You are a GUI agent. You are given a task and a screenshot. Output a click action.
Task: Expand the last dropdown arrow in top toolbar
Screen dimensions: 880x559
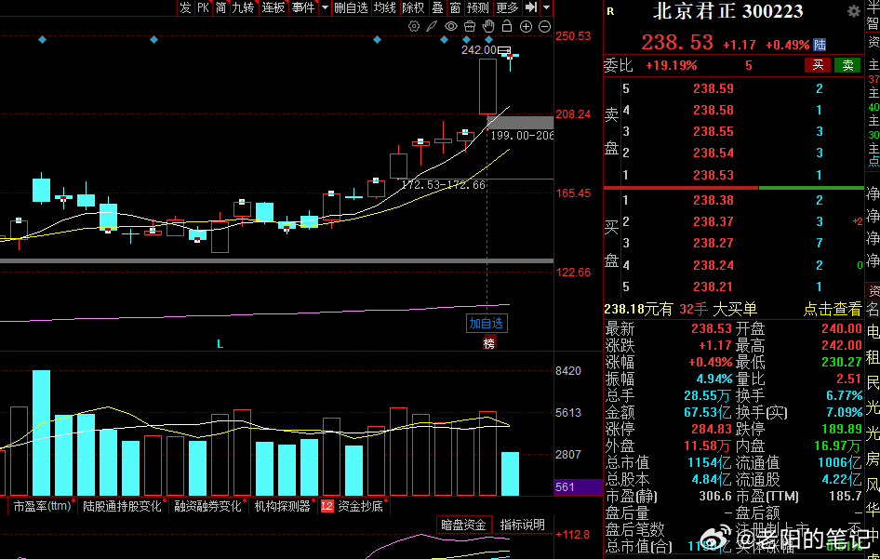click(x=547, y=7)
